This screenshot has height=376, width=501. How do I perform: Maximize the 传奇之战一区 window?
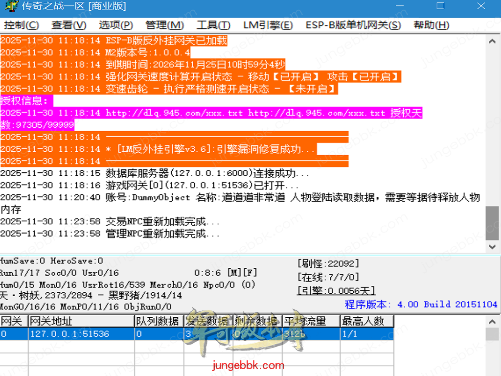[440, 6]
